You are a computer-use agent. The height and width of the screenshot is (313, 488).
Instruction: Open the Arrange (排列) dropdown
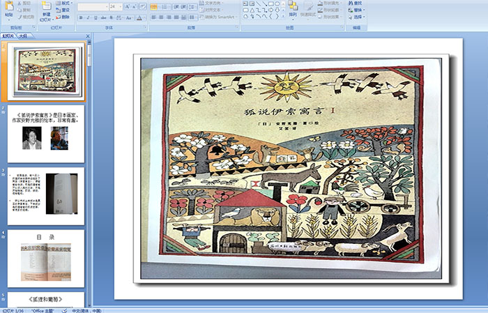pos(293,9)
